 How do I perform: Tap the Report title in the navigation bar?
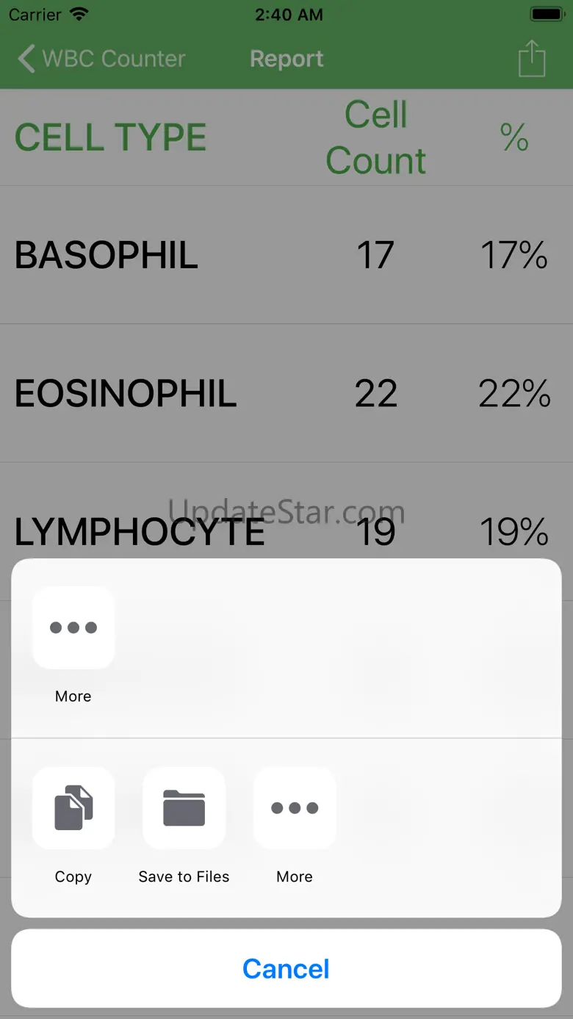click(x=286, y=59)
